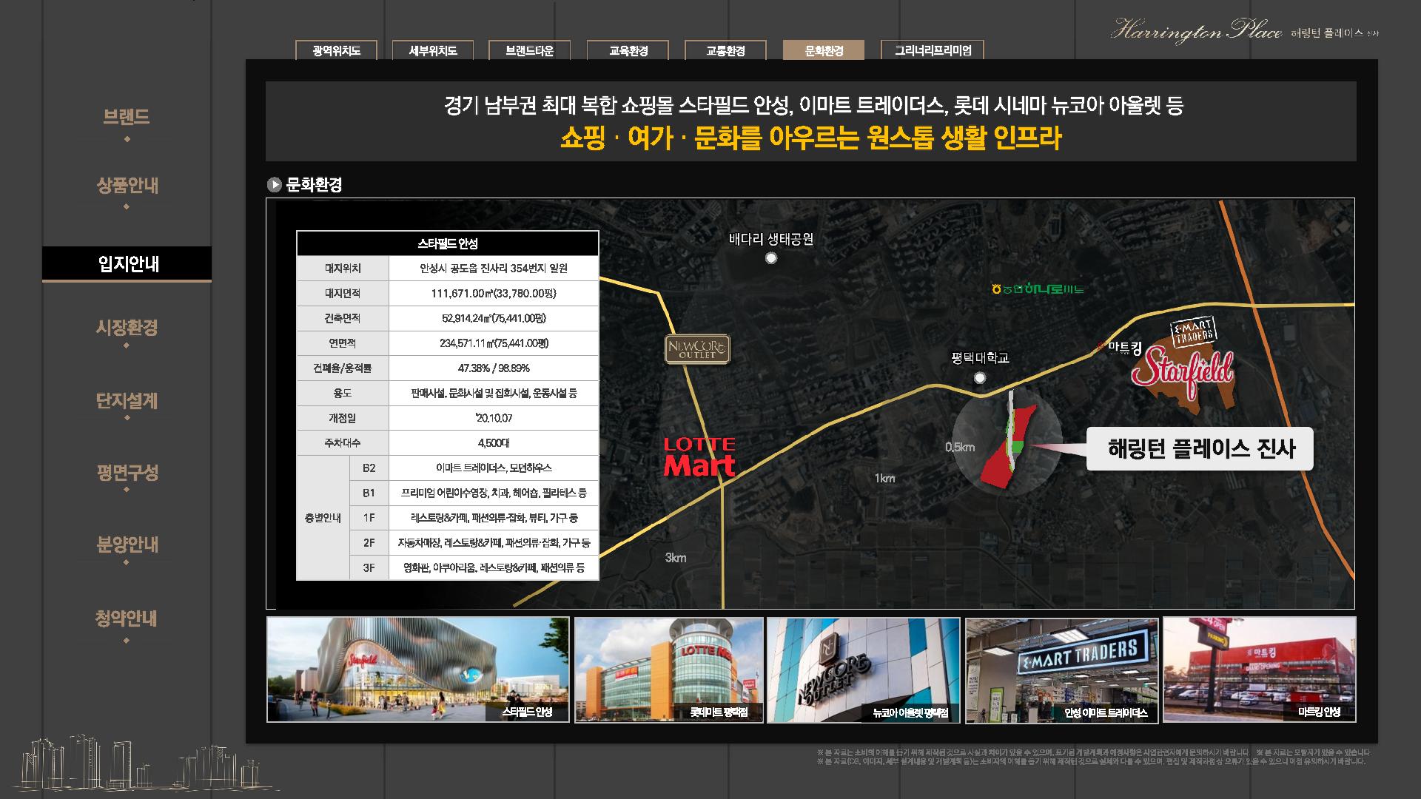This screenshot has width=1421, height=799.
Task: Click the Lotte Mart logo on map
Action: (x=699, y=456)
